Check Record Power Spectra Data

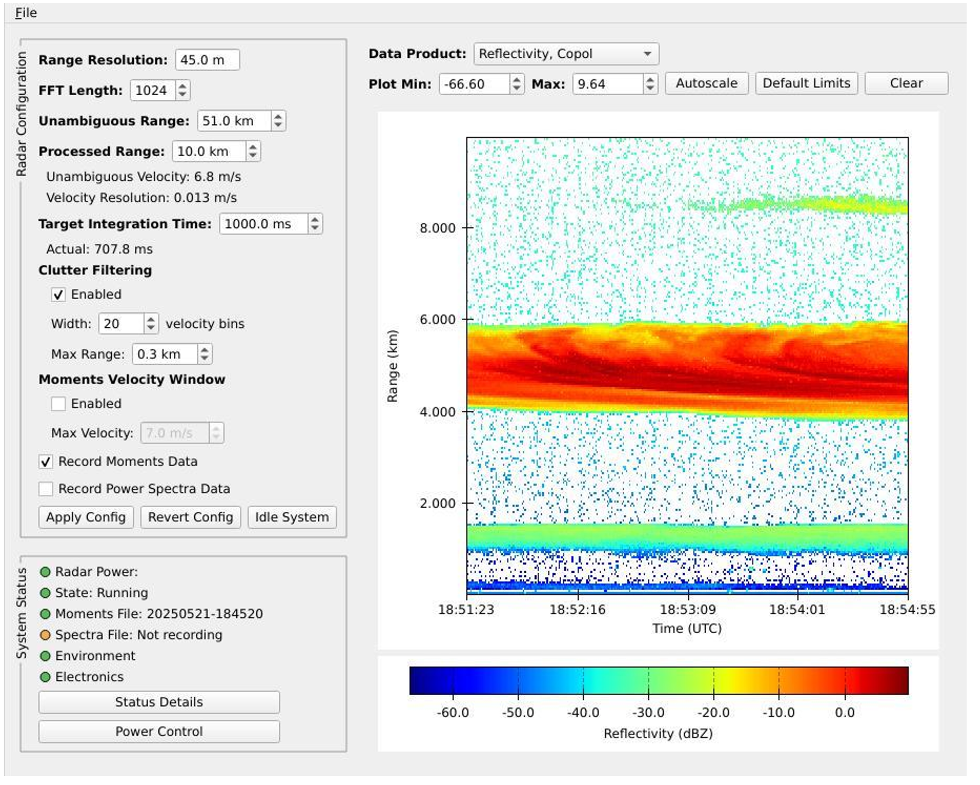pyautogui.click(x=46, y=489)
